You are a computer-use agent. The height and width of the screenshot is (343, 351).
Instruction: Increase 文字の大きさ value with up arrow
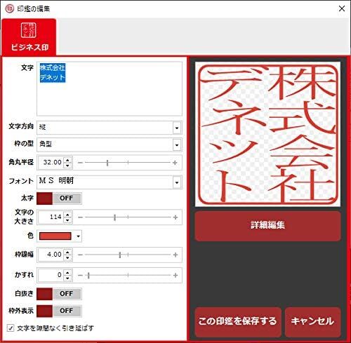click(x=67, y=215)
